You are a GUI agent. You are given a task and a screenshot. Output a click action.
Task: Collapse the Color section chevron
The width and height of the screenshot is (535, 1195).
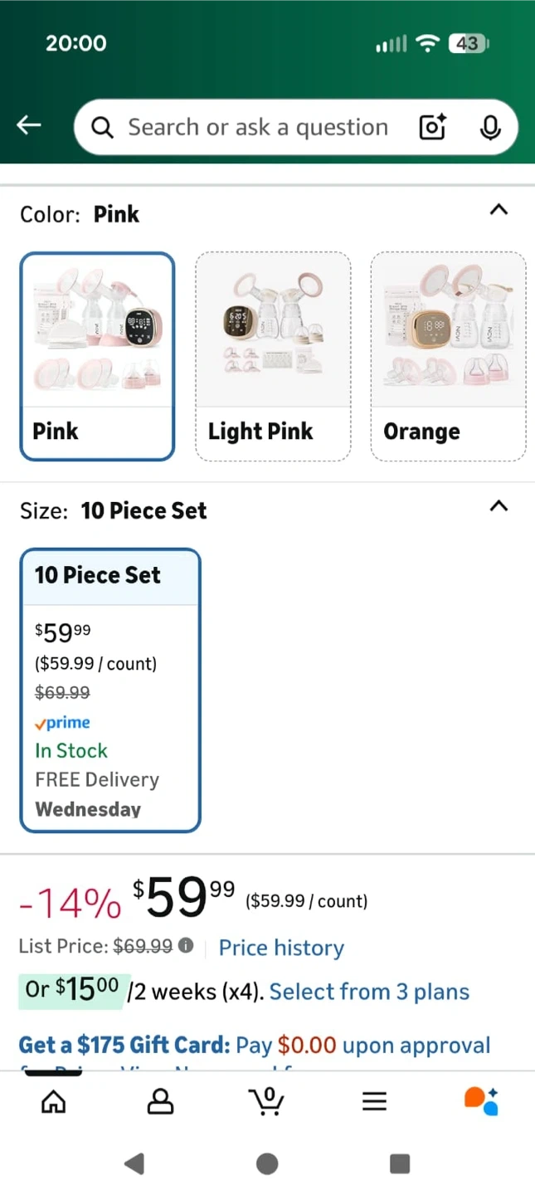click(x=499, y=210)
